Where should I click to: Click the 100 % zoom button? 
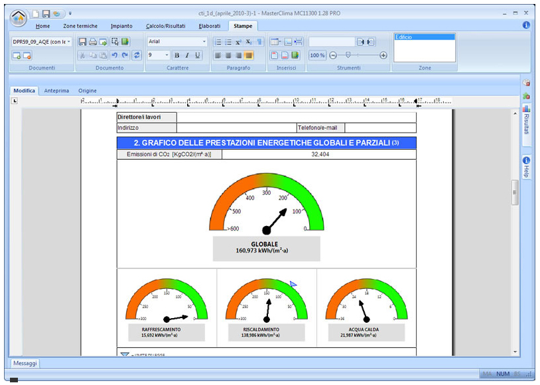[x=317, y=55]
